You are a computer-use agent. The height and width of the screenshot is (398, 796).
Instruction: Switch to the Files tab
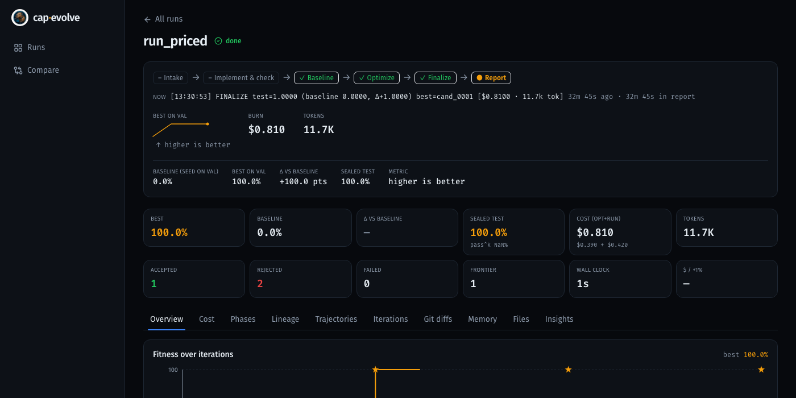pos(521,320)
